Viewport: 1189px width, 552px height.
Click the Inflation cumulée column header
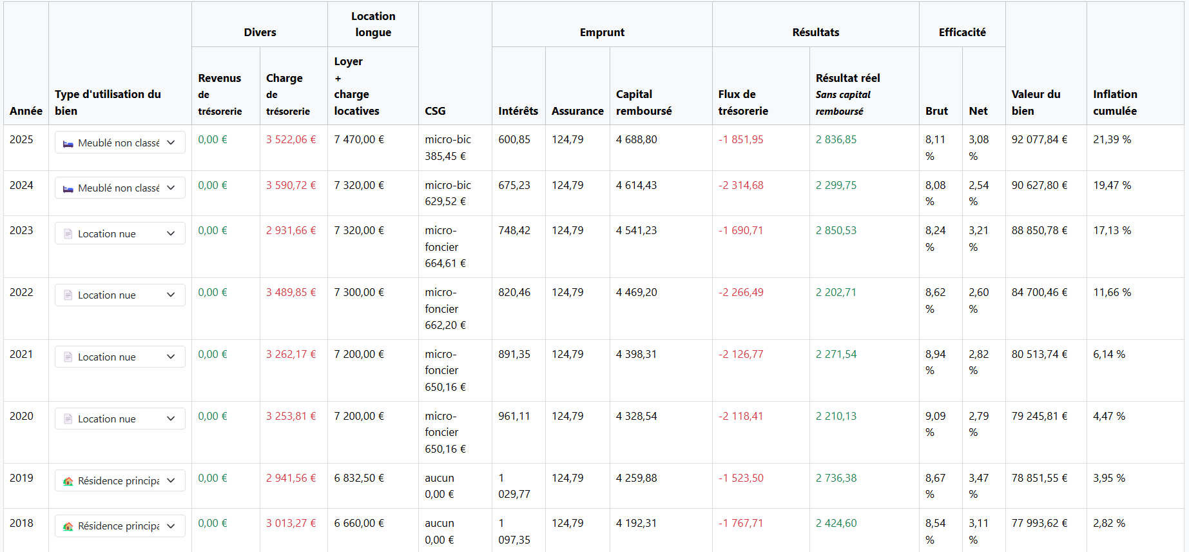pos(1115,103)
